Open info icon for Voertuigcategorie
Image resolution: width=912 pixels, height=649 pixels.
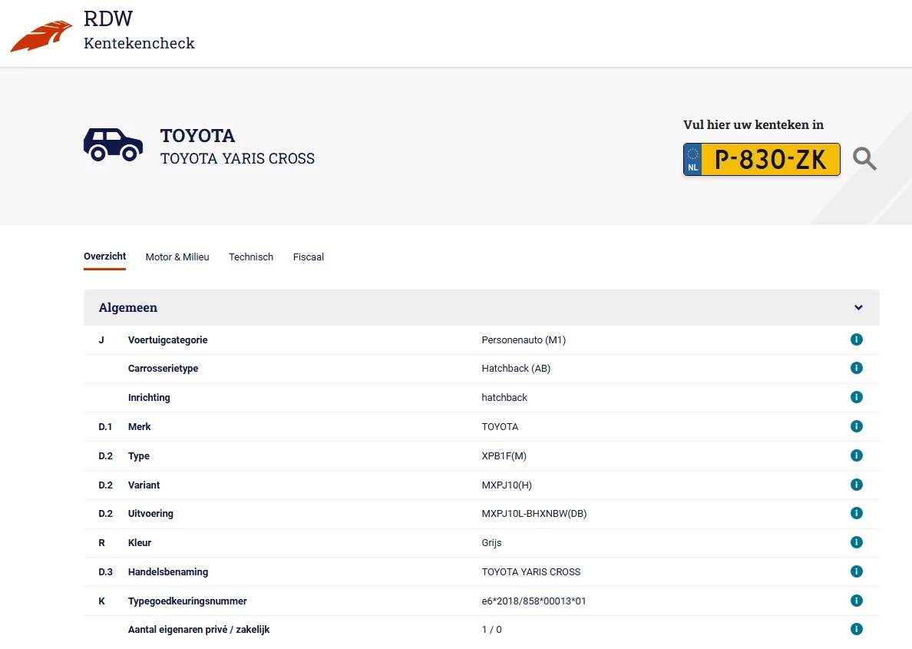coord(857,339)
